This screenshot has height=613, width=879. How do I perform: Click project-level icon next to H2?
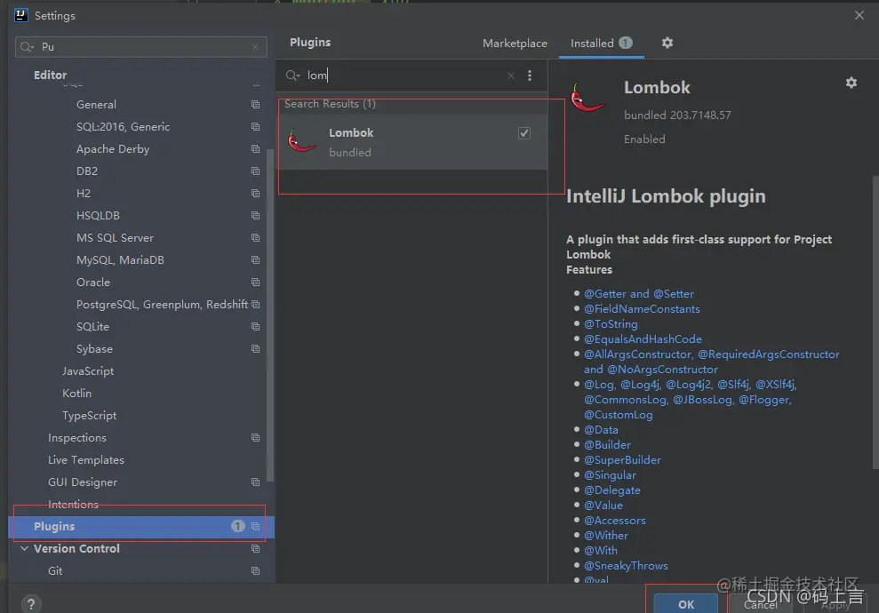(256, 194)
